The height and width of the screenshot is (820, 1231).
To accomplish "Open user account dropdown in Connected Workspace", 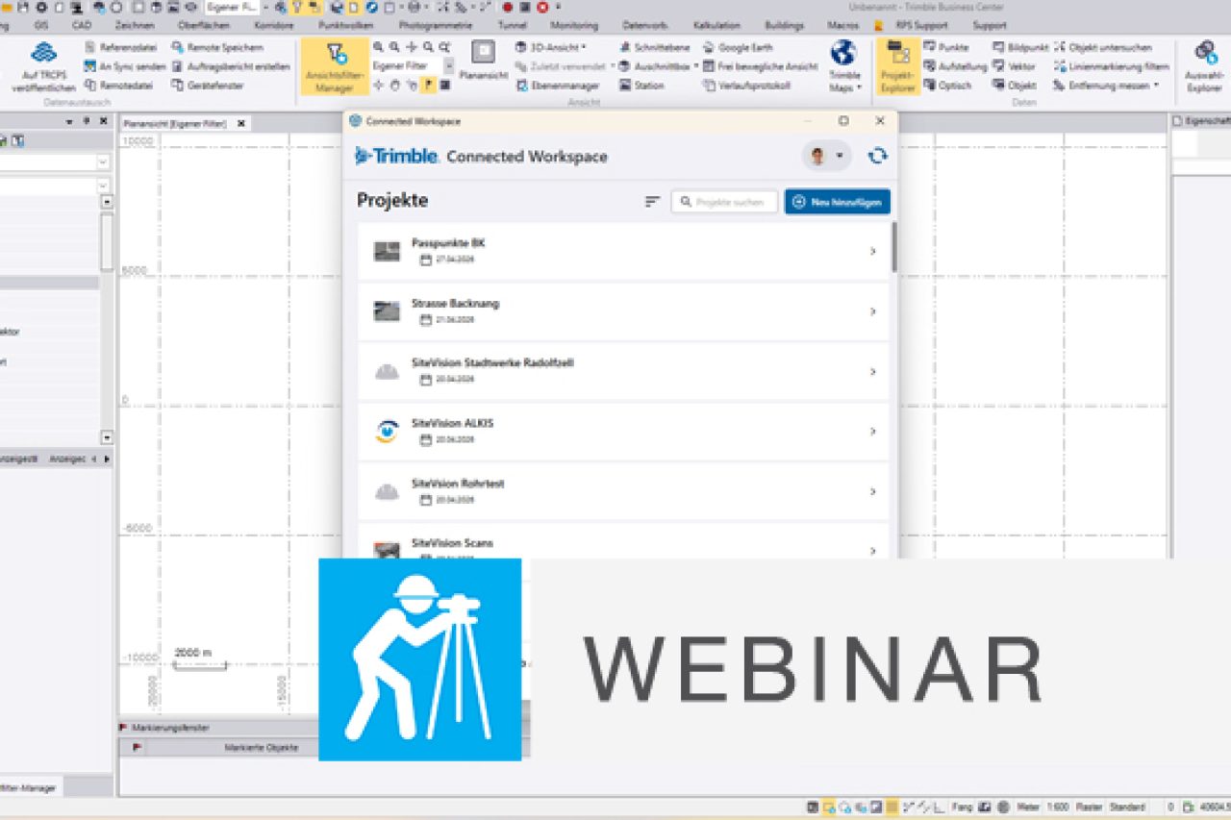I will tap(825, 156).
